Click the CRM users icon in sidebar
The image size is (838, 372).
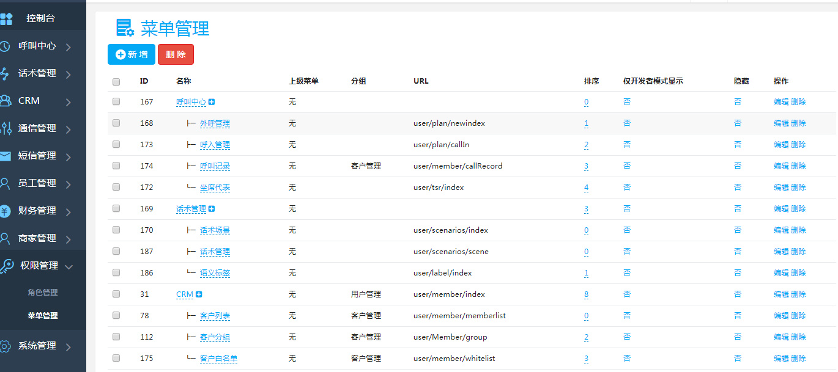(5, 101)
